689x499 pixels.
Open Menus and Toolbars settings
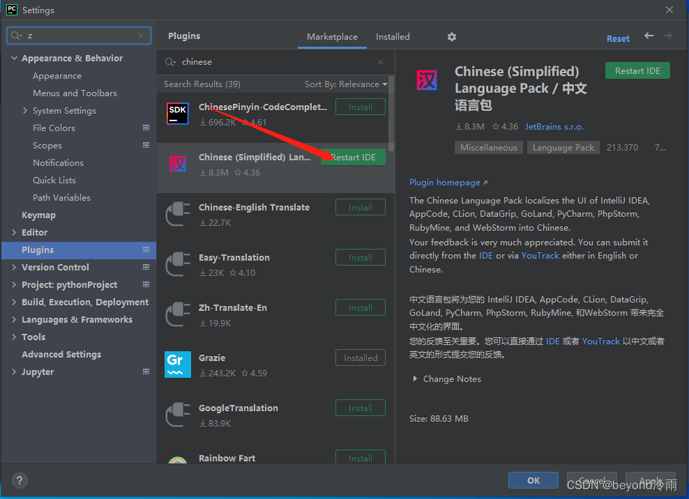coord(75,93)
